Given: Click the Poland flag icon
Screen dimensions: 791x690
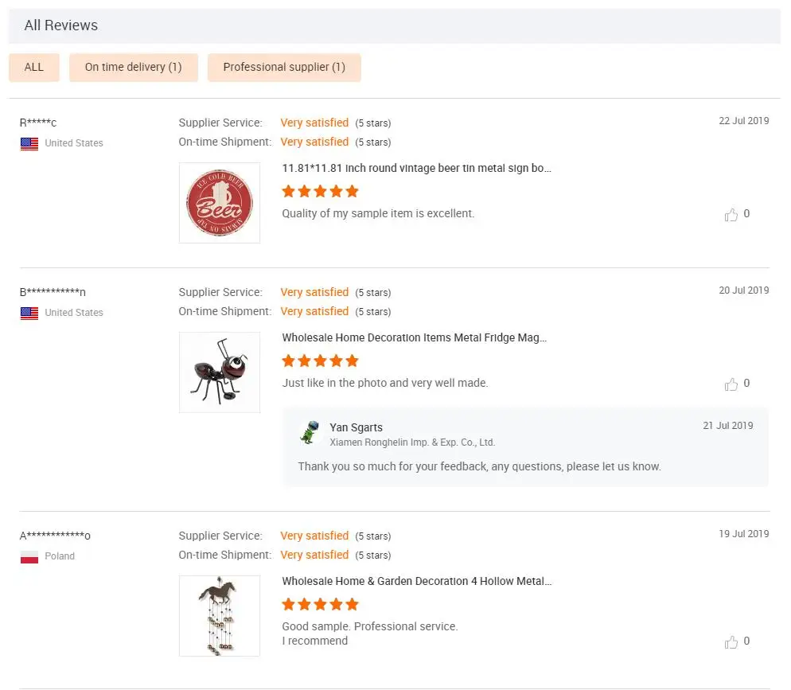Looking at the screenshot, I should (x=29, y=557).
